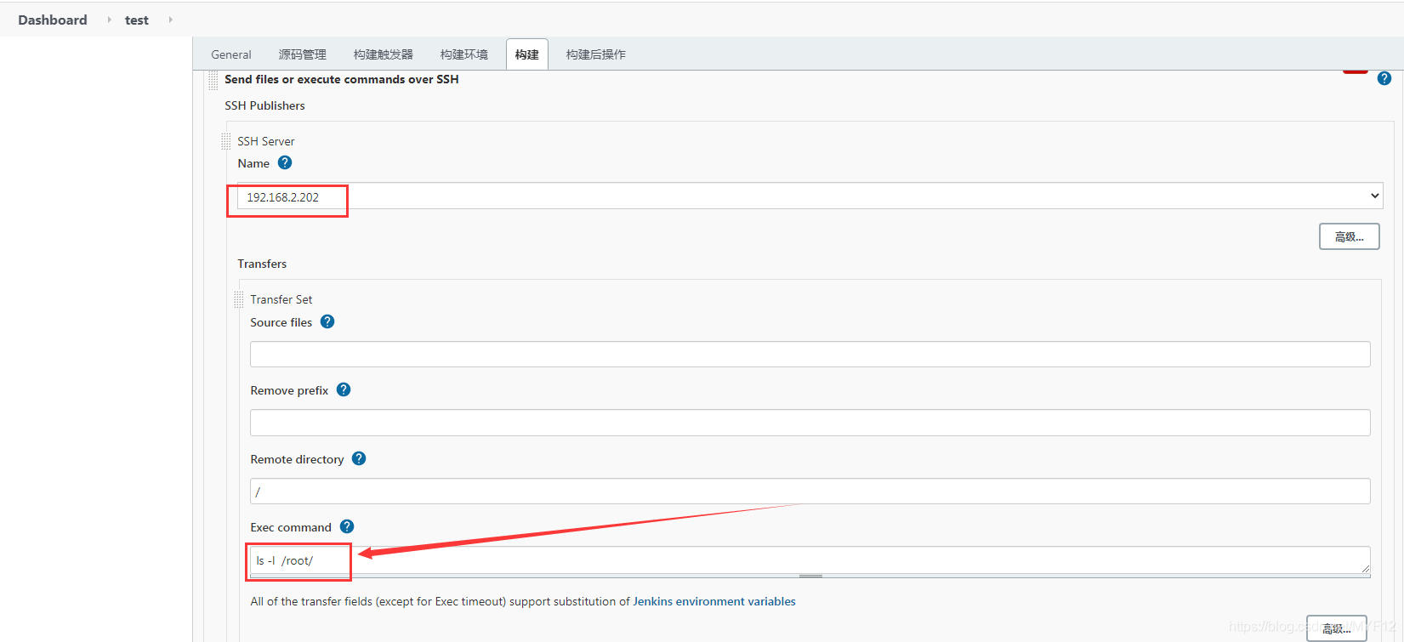The image size is (1404, 642).
Task: Open help for the SSH Server Name field
Action: 285,162
